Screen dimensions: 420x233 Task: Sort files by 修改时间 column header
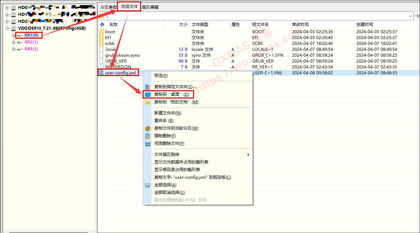pos(300,25)
